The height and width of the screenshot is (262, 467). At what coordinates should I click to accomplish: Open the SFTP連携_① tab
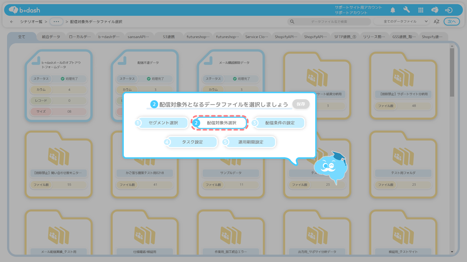345,37
